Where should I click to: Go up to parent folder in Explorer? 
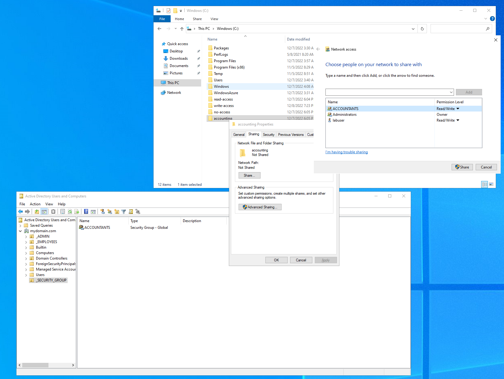(182, 29)
